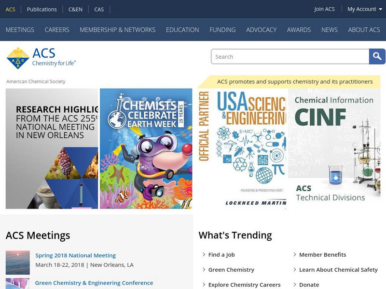Click the Member Benefits trending link

click(x=322, y=255)
